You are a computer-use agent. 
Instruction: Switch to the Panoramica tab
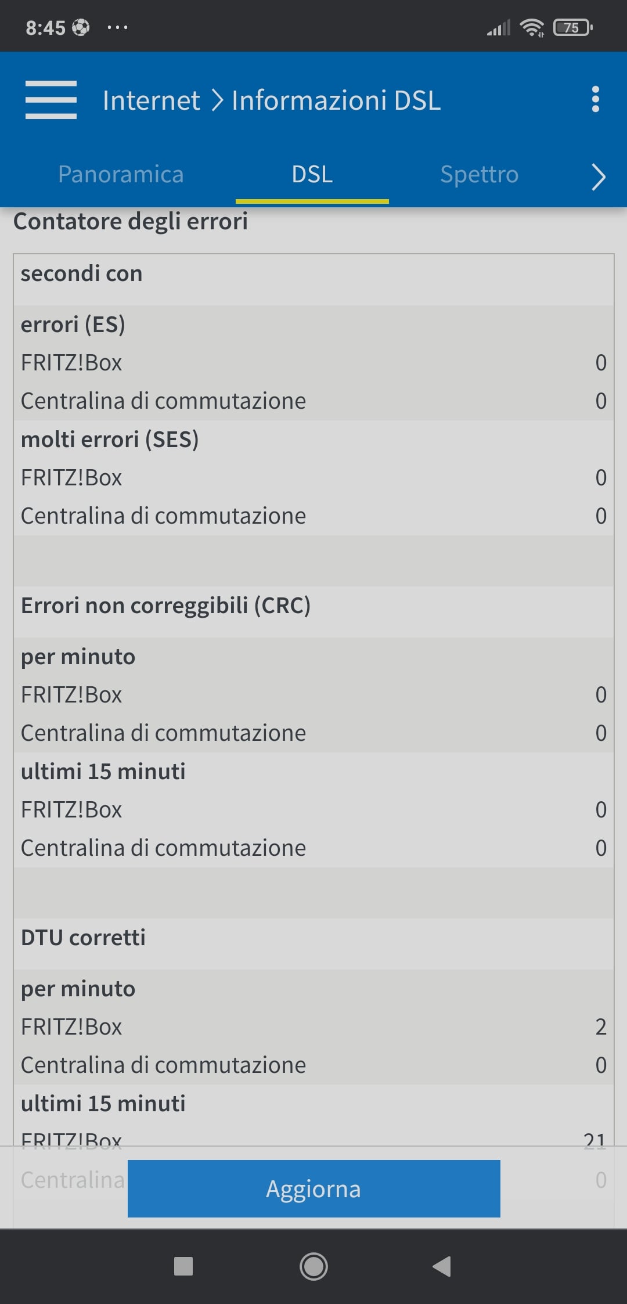121,175
